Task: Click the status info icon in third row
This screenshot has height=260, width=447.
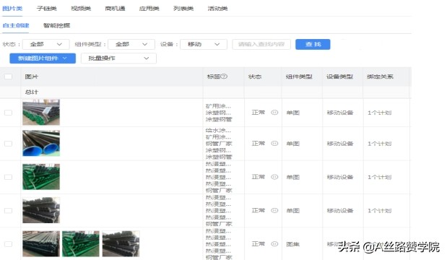Action: click(274, 177)
